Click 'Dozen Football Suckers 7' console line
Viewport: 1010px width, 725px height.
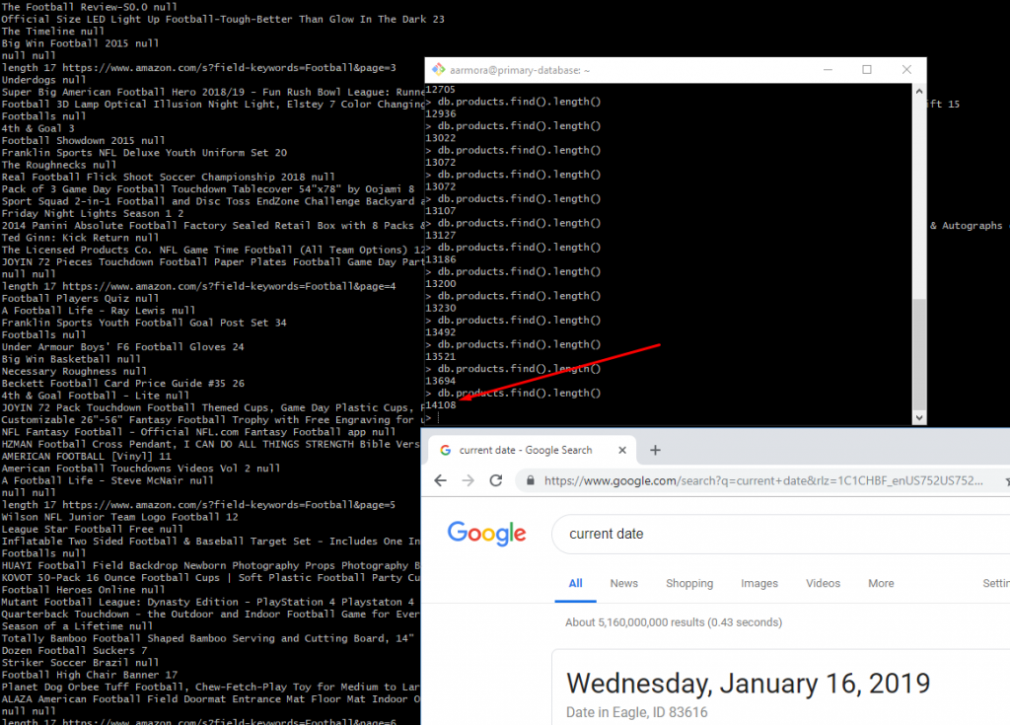point(74,650)
